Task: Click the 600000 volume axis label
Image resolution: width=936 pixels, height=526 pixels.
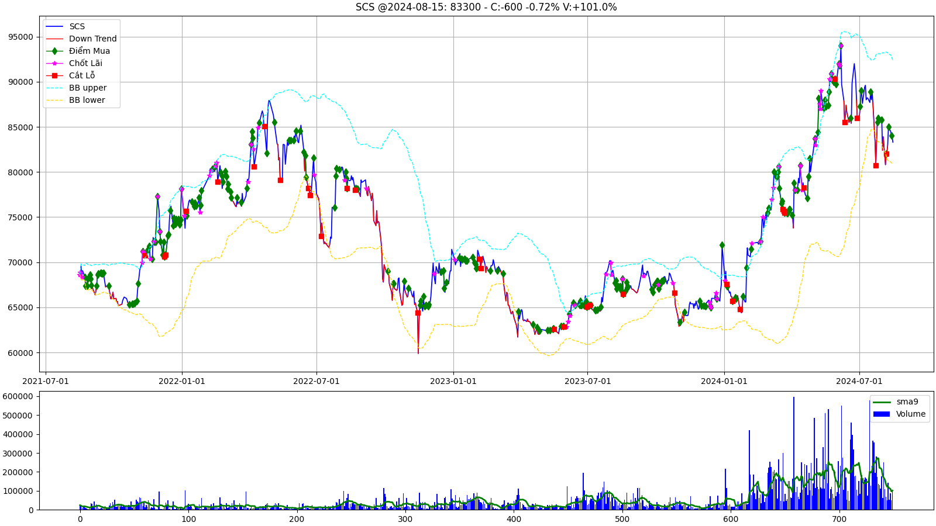Action: pos(19,396)
